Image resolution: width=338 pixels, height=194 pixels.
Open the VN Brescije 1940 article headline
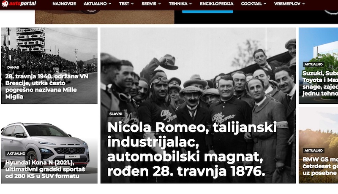46,86
